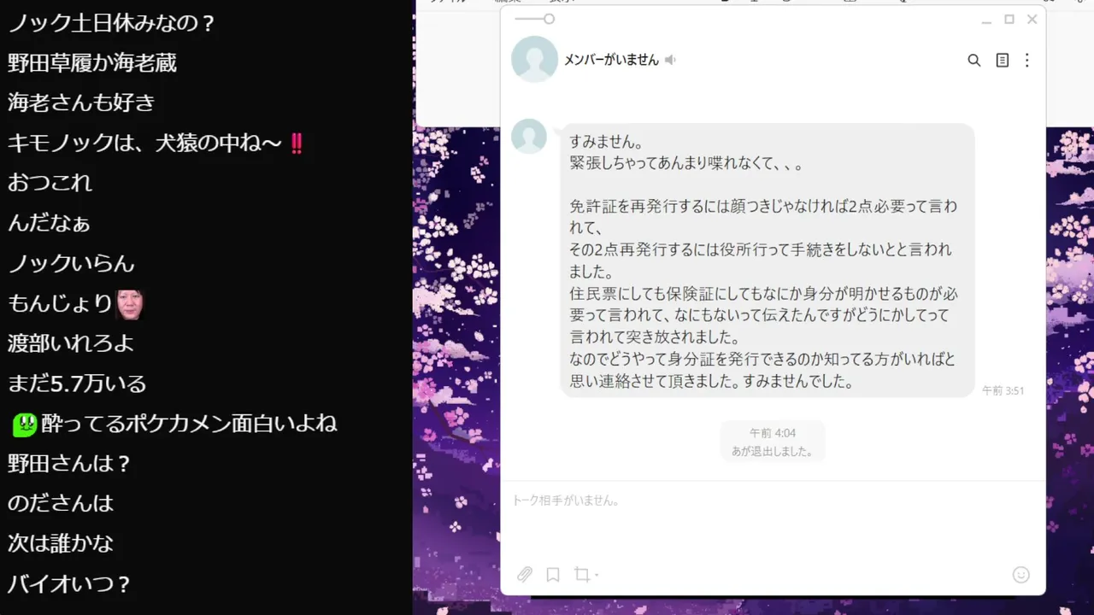Screen dimensions: 1094x615
Task: Toggle the speaker mute icon beside chat name
Action: (x=670, y=60)
